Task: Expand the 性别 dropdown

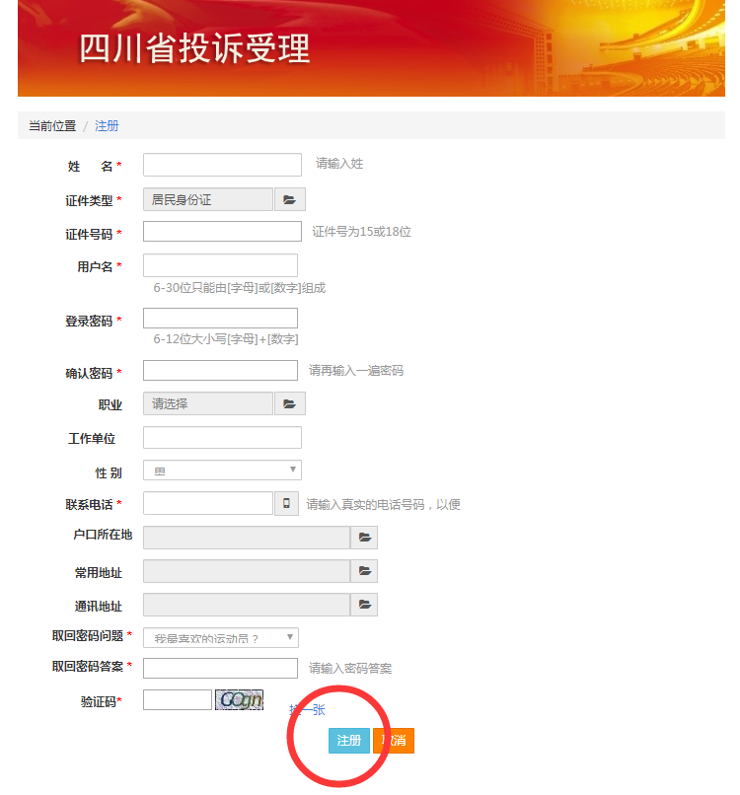Action: [222, 470]
